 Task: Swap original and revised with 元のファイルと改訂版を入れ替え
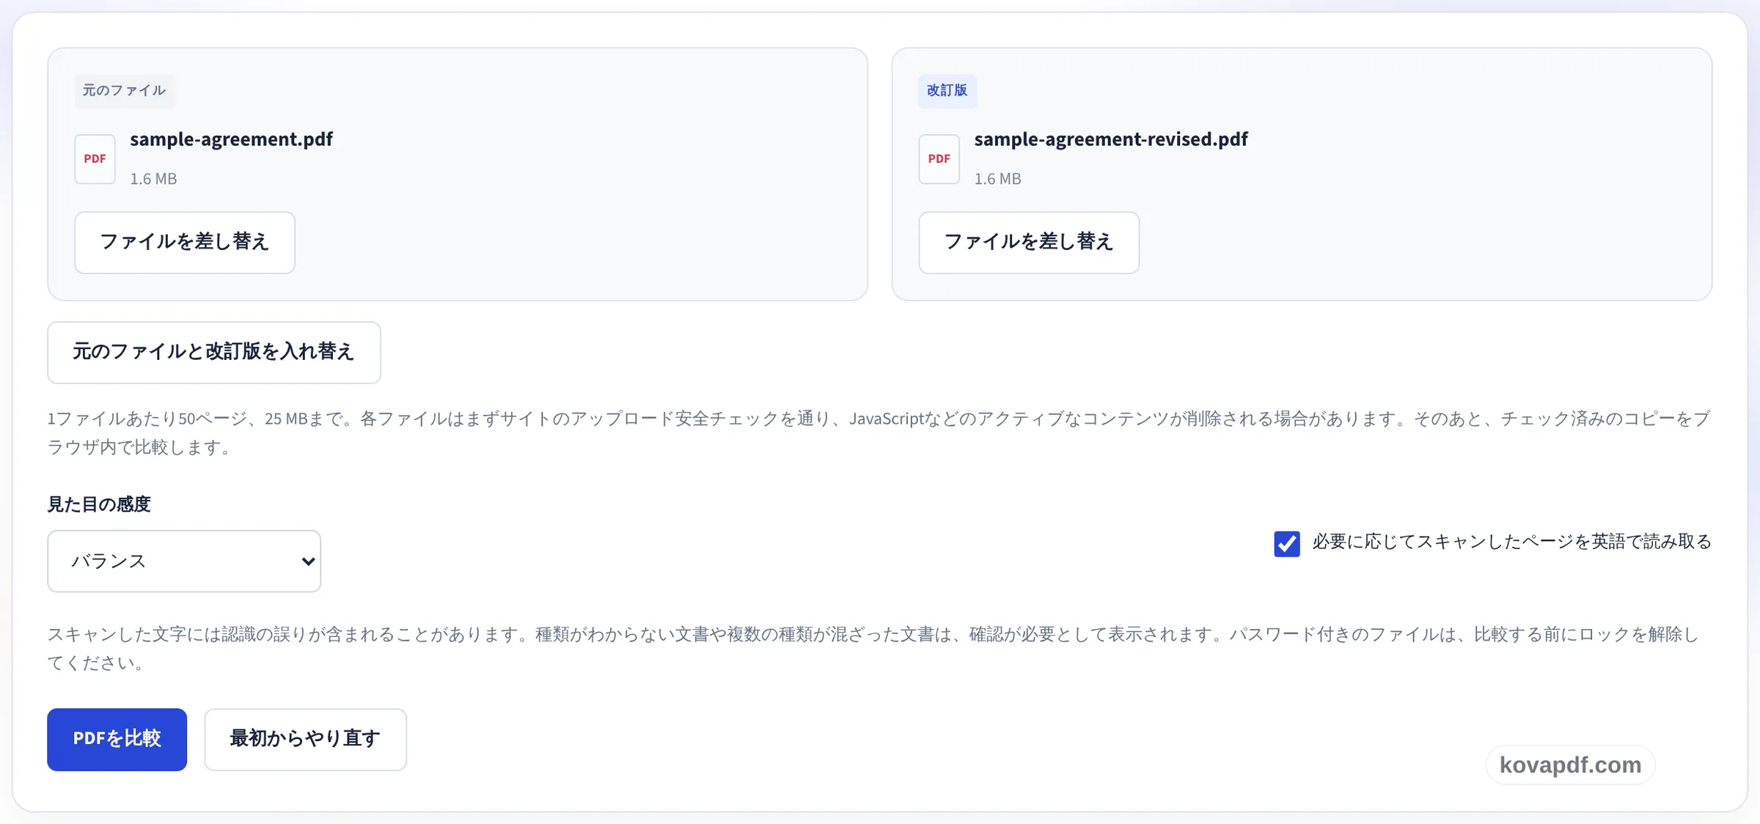214,353
